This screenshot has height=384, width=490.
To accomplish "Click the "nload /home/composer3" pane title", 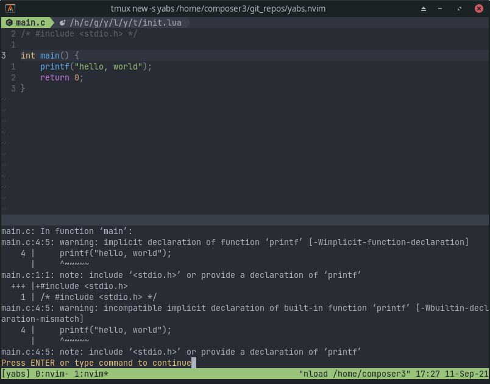I will (x=354, y=374).
